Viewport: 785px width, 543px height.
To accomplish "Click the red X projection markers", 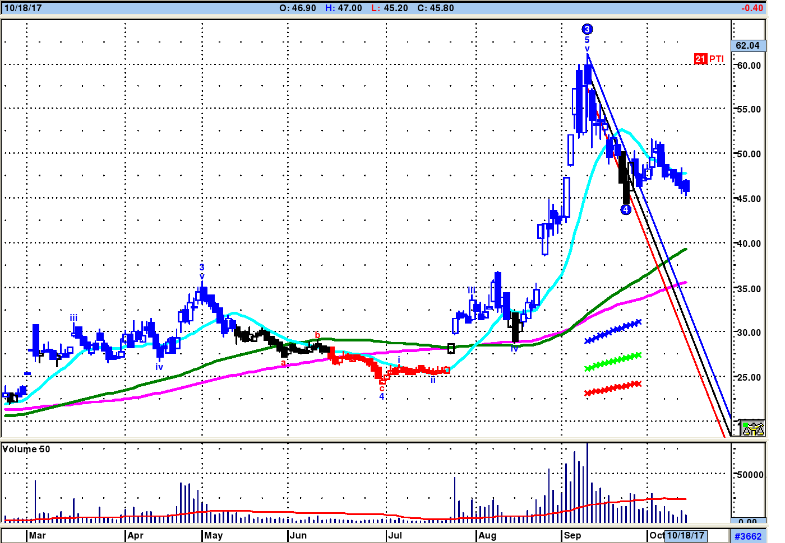I will click(612, 388).
